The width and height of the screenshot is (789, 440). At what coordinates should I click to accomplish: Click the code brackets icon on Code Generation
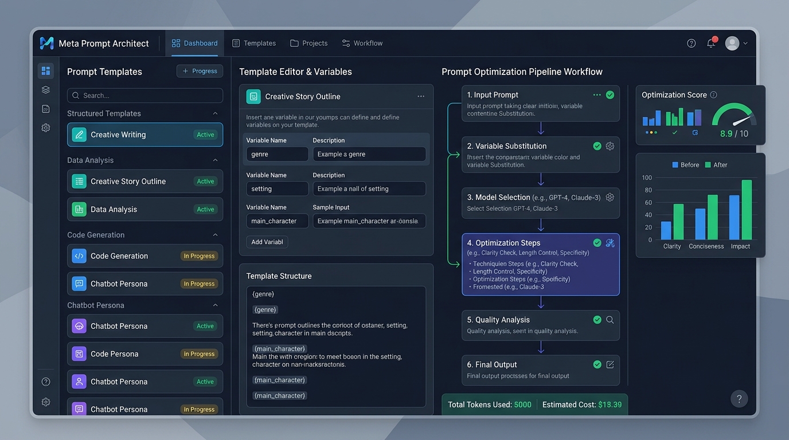tap(79, 256)
